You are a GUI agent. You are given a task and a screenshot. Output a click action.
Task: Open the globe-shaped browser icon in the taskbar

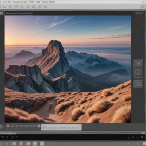[21, 144]
